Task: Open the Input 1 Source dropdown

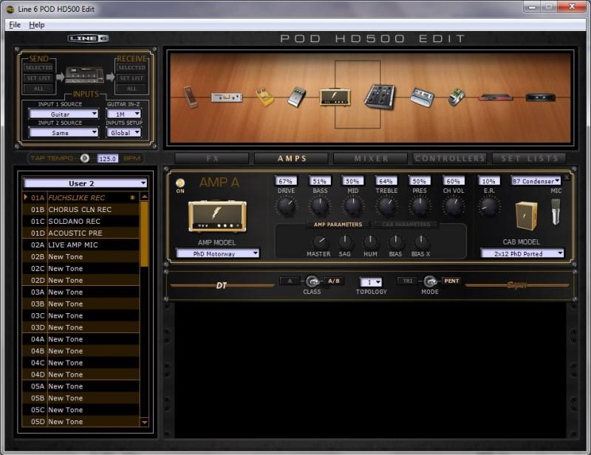Action: pyautogui.click(x=64, y=114)
